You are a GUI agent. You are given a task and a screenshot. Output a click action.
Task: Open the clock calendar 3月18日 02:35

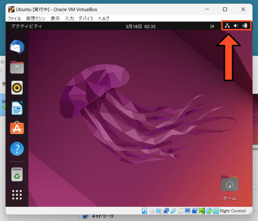point(141,26)
